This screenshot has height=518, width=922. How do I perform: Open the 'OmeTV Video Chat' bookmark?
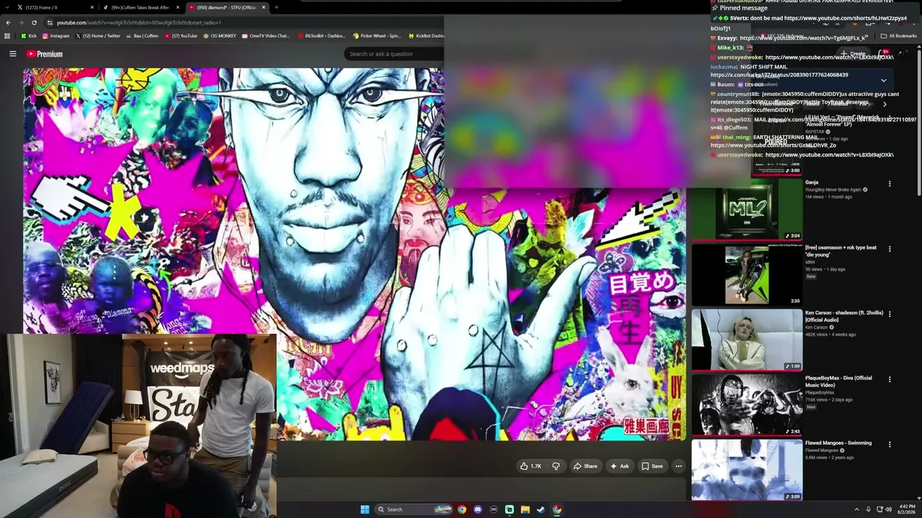pyautogui.click(x=266, y=36)
